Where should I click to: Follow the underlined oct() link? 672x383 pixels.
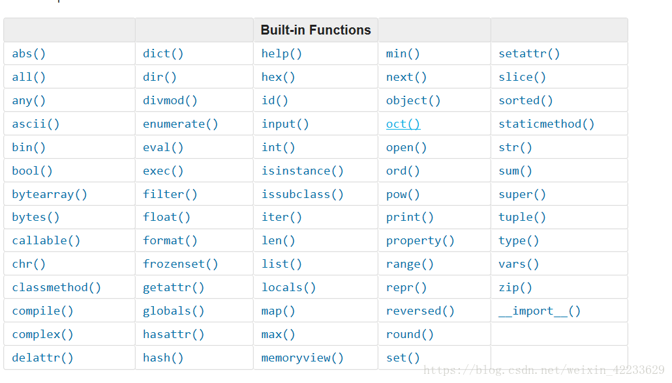click(403, 124)
